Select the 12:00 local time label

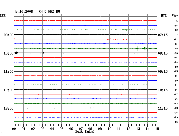9,90
